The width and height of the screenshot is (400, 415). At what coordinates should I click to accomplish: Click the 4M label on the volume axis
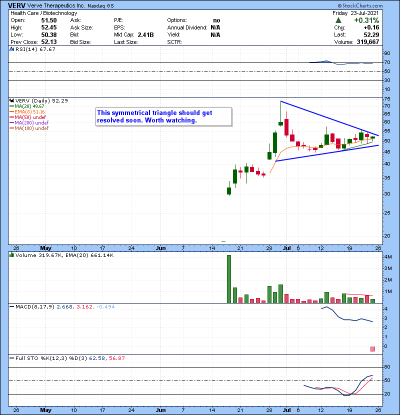pos(388,256)
